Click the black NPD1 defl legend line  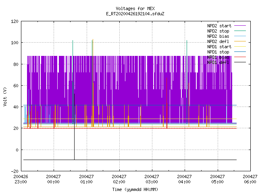(x=240, y=62)
